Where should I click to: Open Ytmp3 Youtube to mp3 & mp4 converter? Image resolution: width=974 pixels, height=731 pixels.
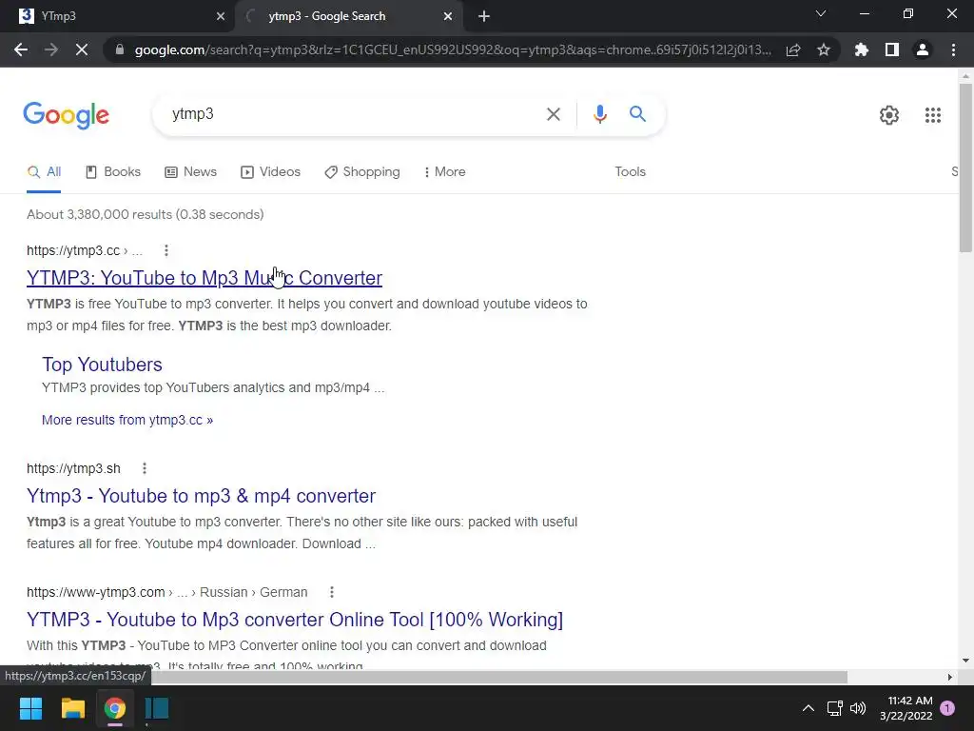202,496
